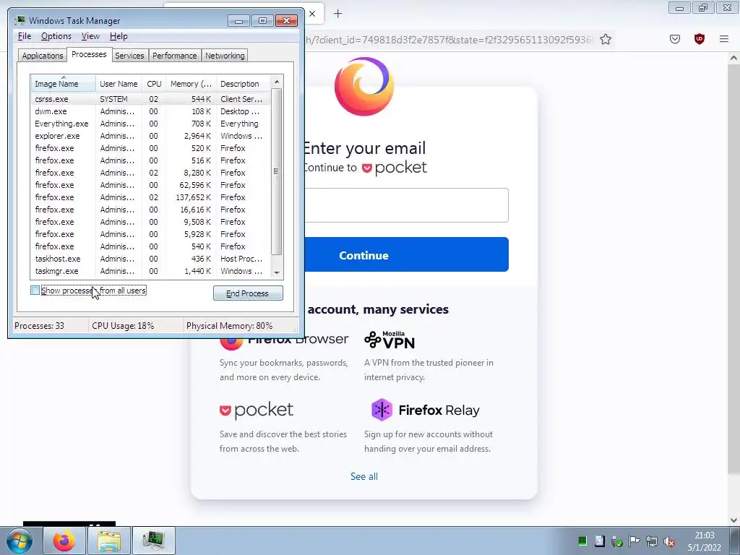Close the current Firefox tab
Viewport: 740px width, 555px height.
click(312, 14)
